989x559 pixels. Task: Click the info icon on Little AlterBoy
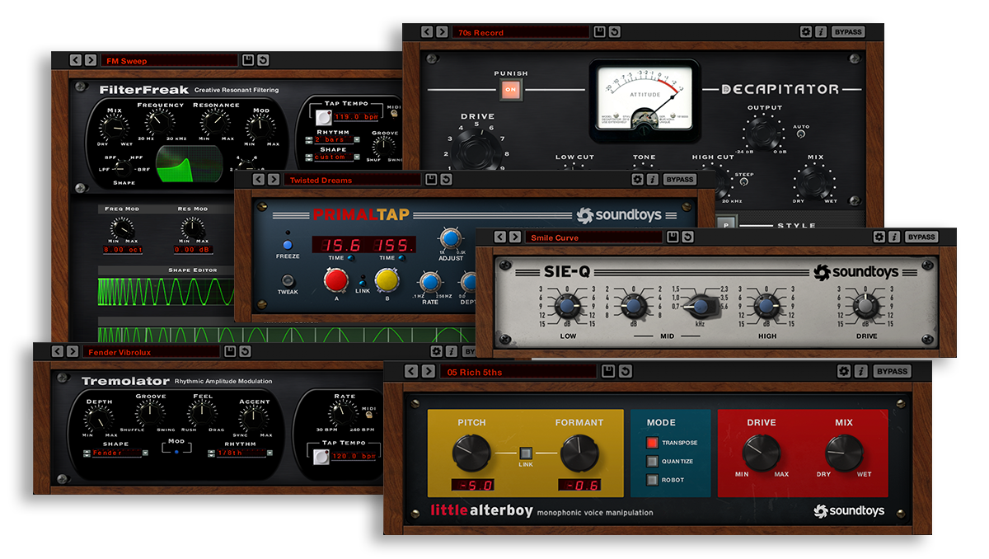(x=861, y=372)
